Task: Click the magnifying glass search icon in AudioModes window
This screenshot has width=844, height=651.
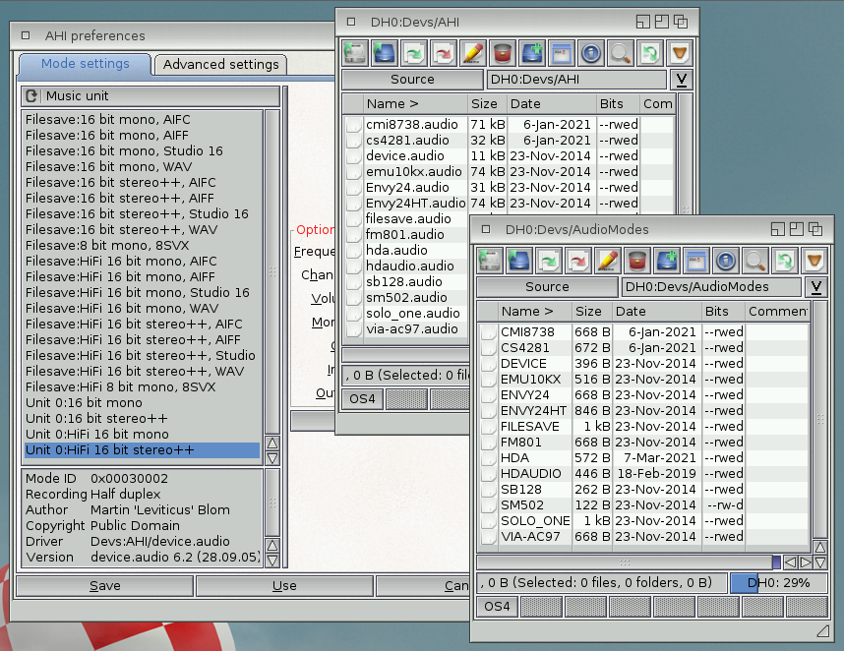Action: pyautogui.click(x=754, y=261)
